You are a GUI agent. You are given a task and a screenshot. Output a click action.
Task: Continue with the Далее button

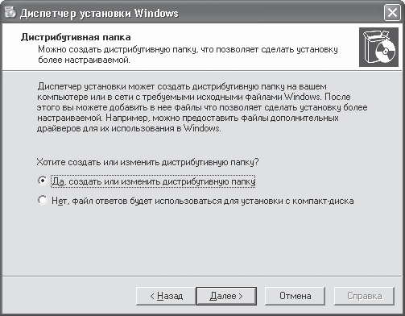(x=226, y=296)
